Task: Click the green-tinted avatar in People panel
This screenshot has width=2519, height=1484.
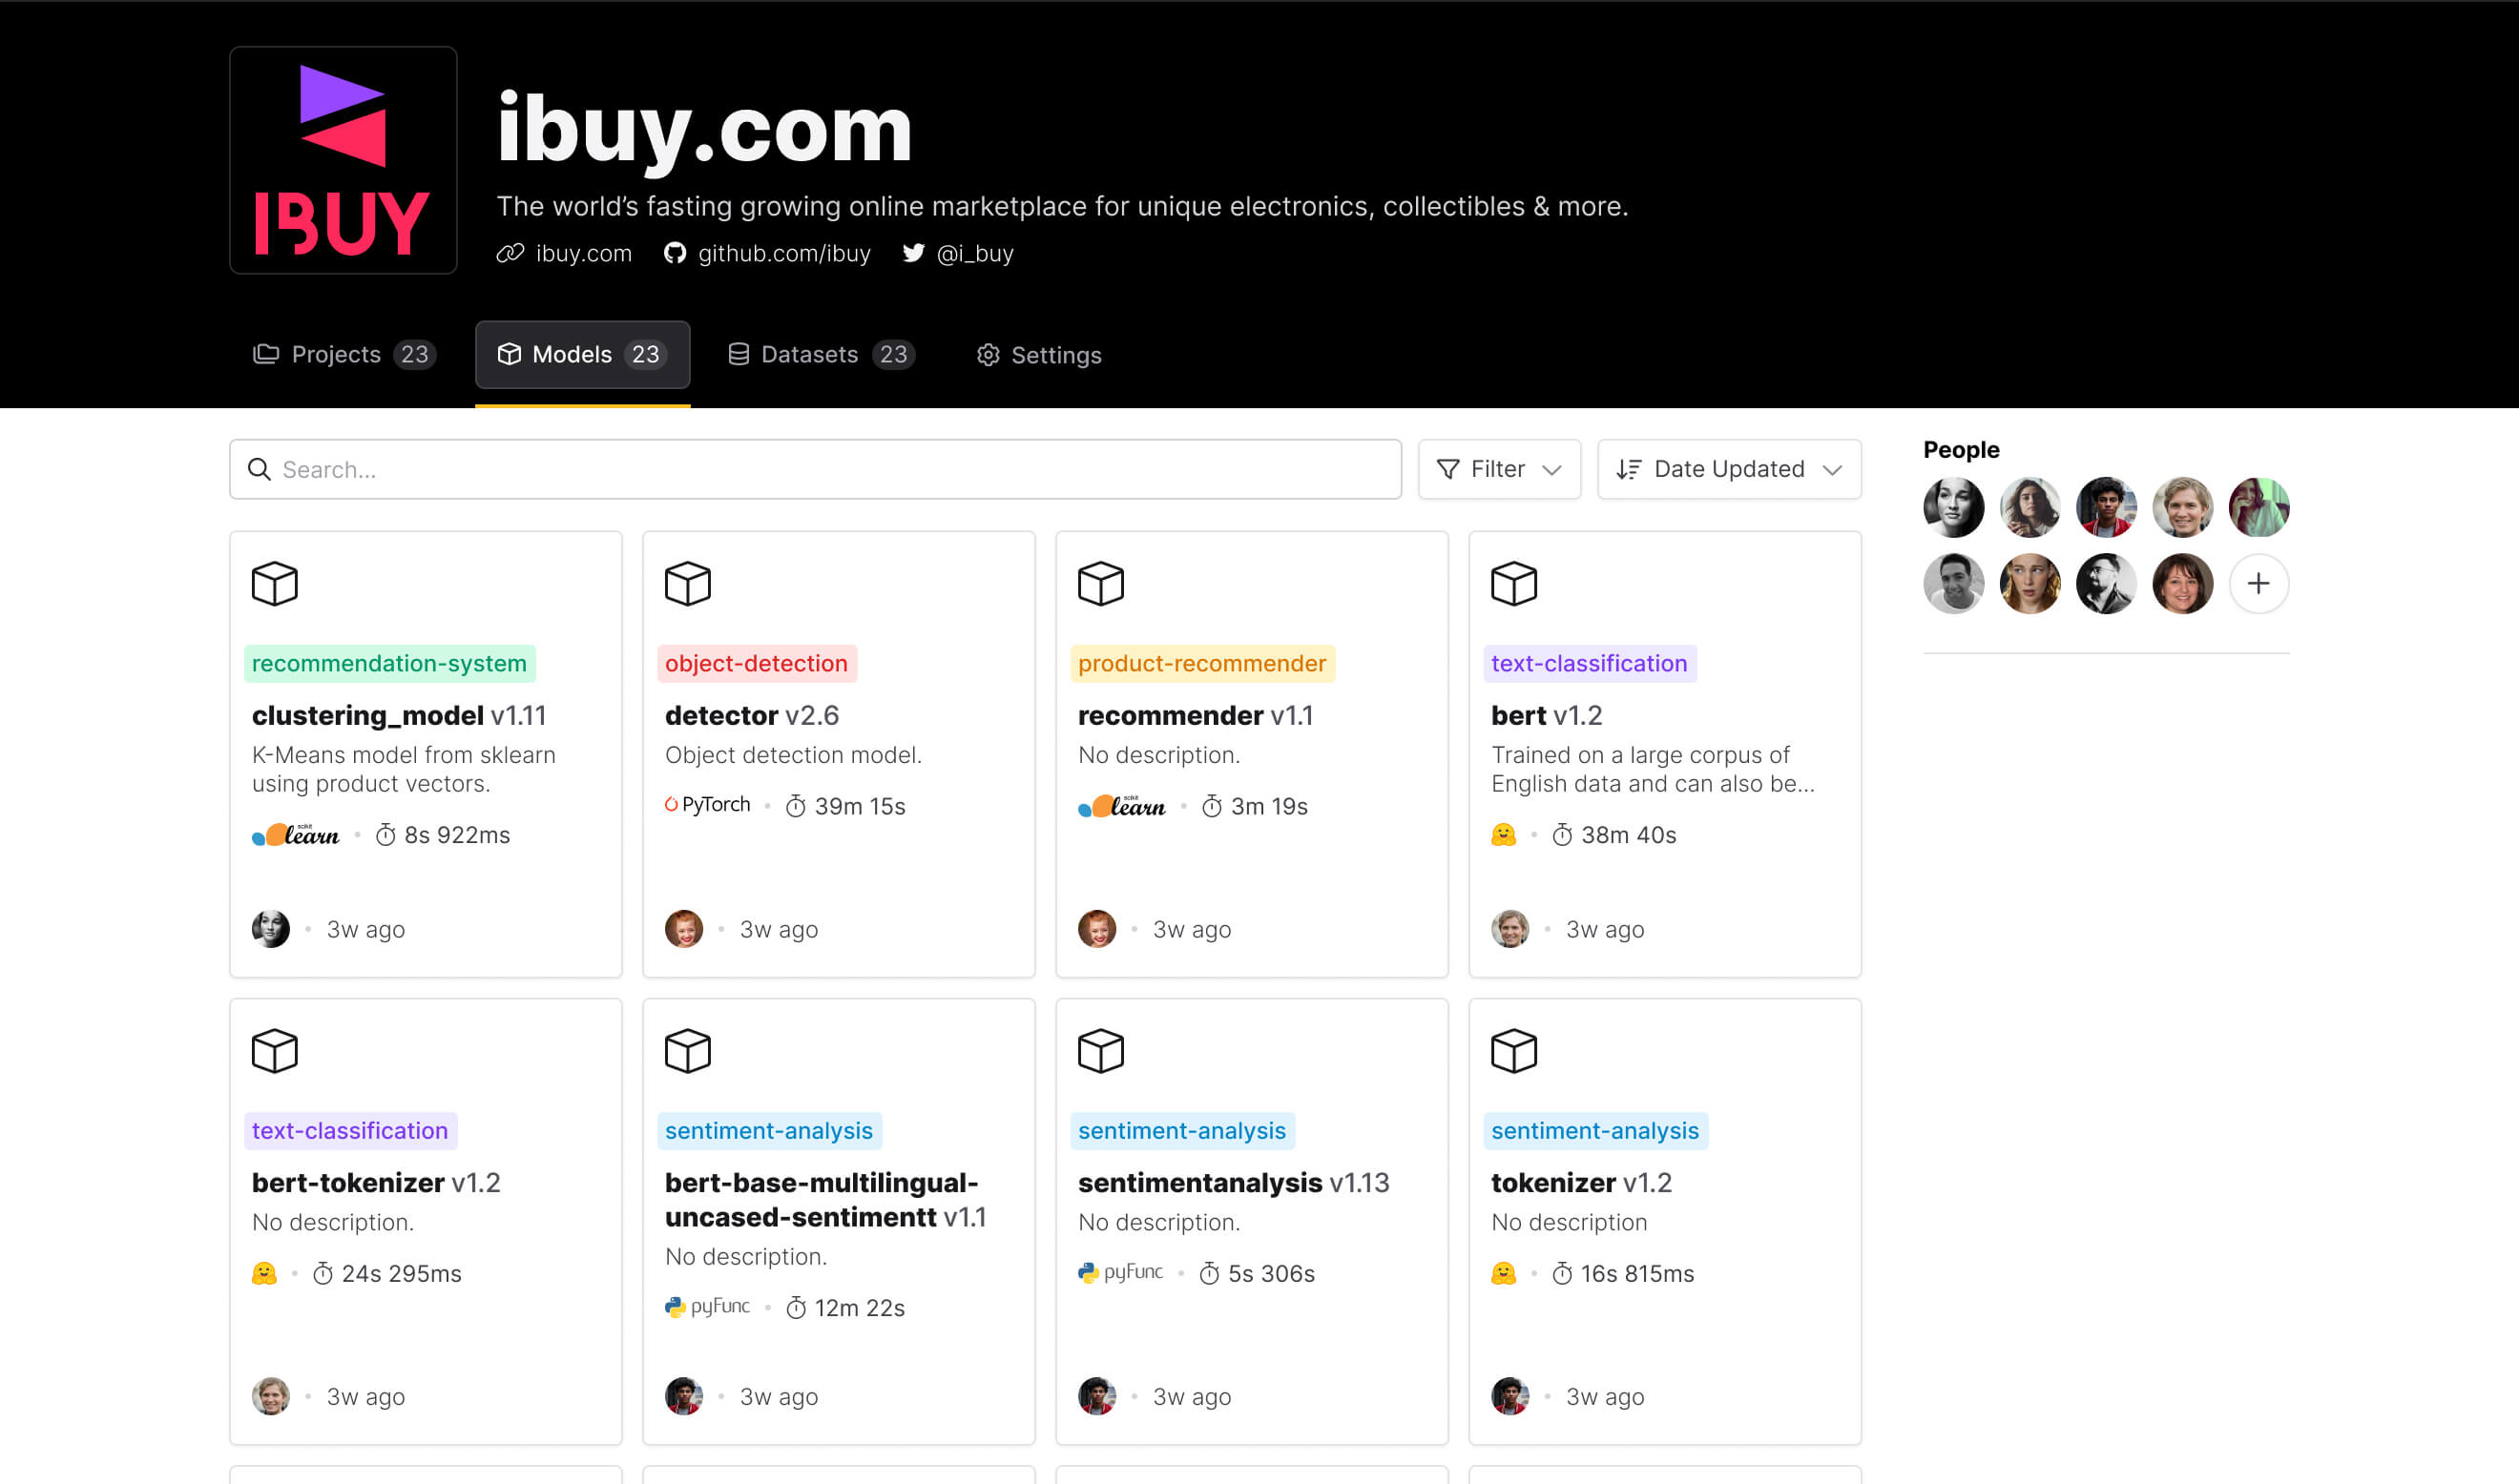Action: 2259,507
